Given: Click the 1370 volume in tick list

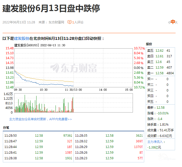Looking at the screenshot, I should (138, 147).
